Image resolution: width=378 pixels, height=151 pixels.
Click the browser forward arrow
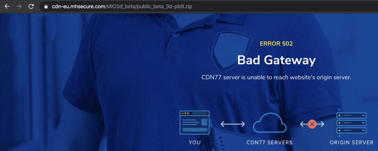click(19, 6)
